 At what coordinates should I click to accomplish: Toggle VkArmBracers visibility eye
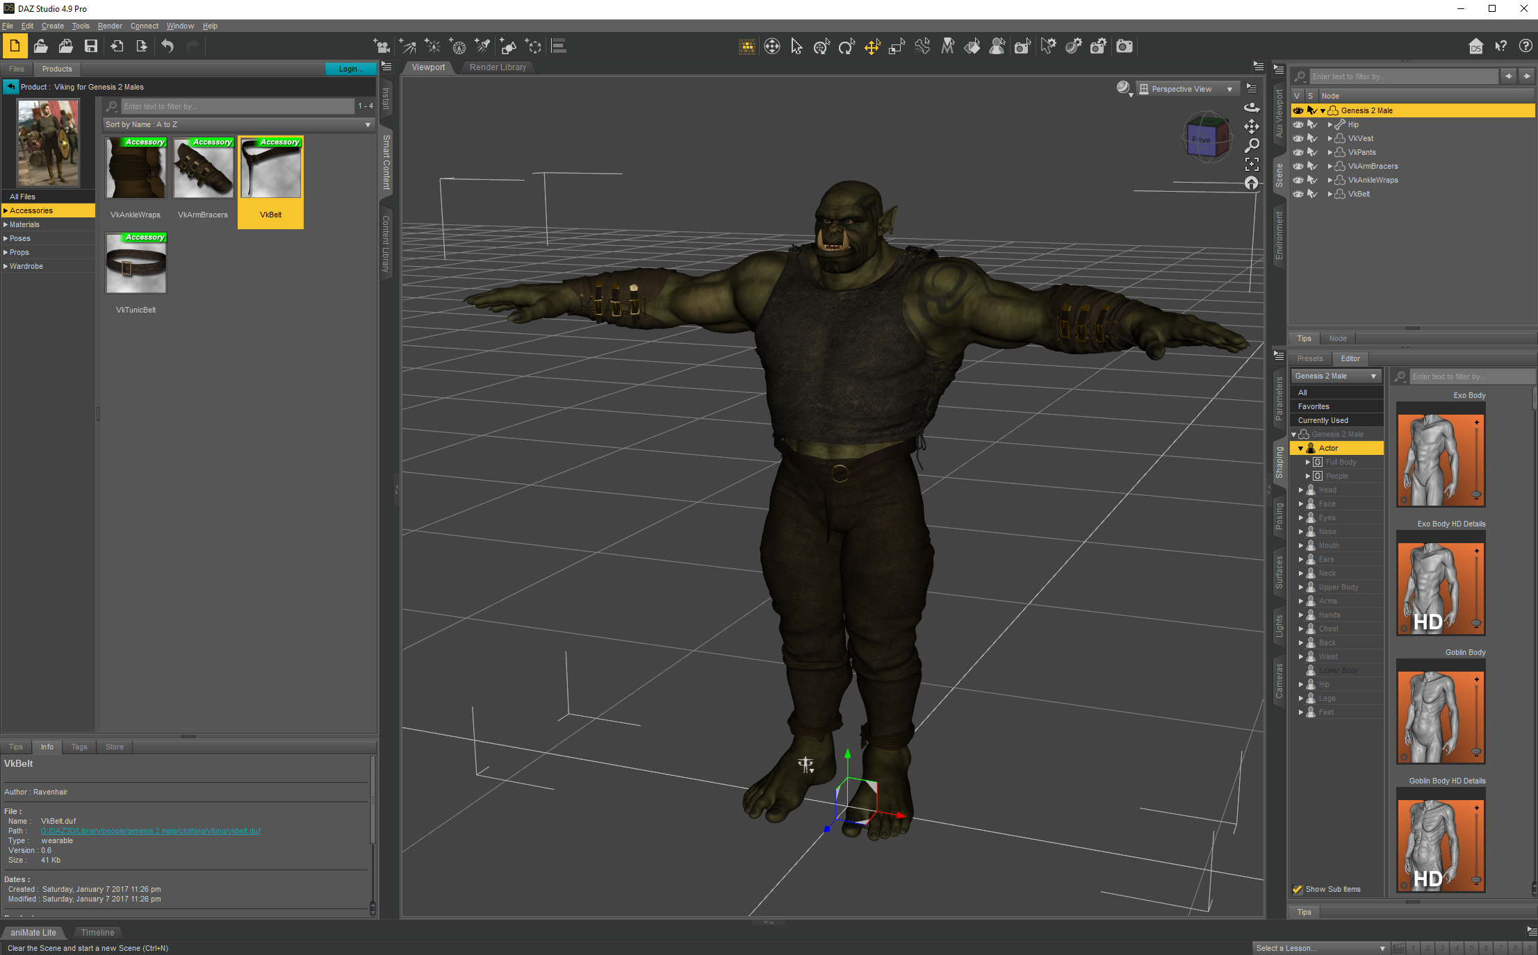(1298, 166)
